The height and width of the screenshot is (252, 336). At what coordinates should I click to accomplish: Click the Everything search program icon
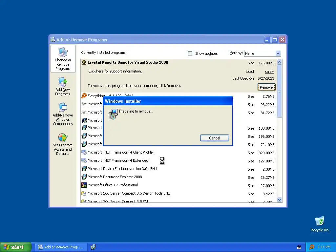84,96
